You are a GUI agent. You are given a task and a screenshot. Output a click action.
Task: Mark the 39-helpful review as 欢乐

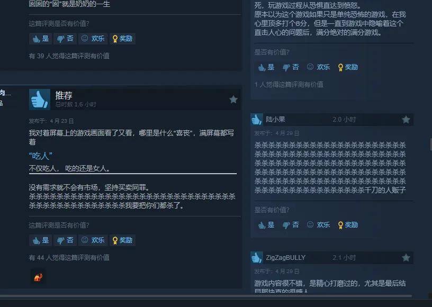click(93, 39)
